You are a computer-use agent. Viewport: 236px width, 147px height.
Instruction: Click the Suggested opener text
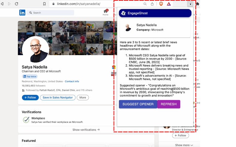coord(155,90)
